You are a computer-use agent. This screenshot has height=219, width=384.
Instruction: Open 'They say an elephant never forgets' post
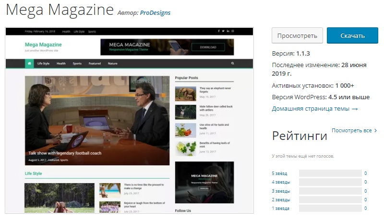215,90
